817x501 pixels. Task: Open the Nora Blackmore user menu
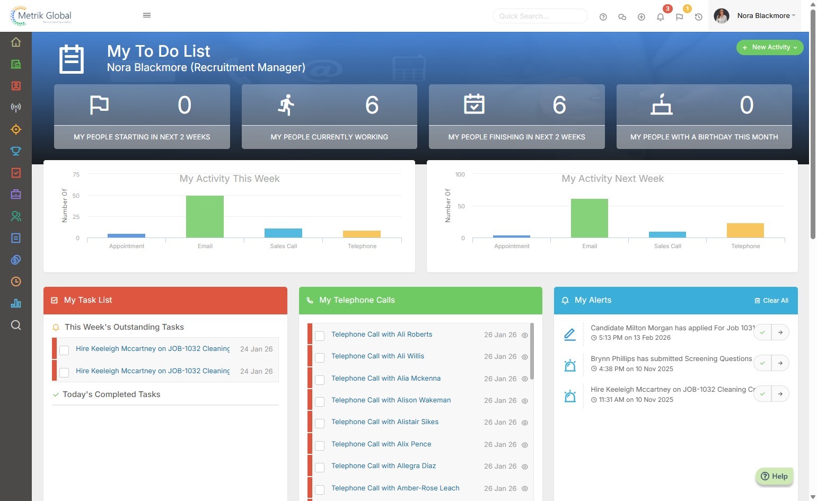coord(755,16)
